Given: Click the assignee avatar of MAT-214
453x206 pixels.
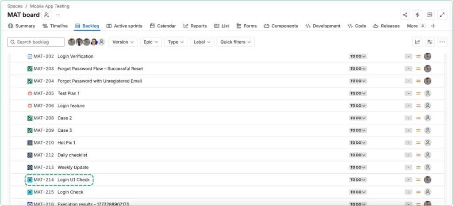Looking at the screenshot, I should pyautogui.click(x=428, y=180).
